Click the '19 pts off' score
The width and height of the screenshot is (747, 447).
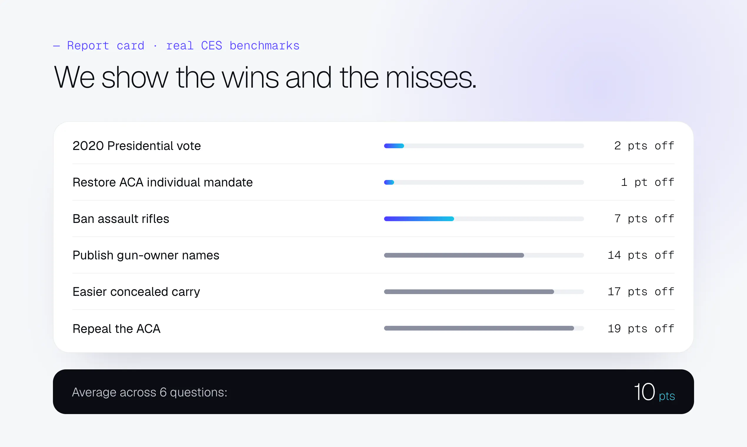(x=641, y=328)
